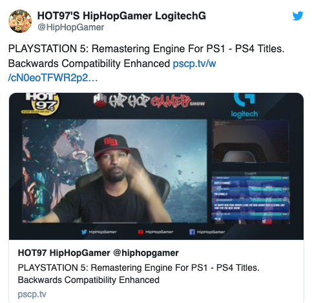The height and width of the screenshot is (303, 312).
Task: Click the controller preview panel in stream
Action: (251, 141)
